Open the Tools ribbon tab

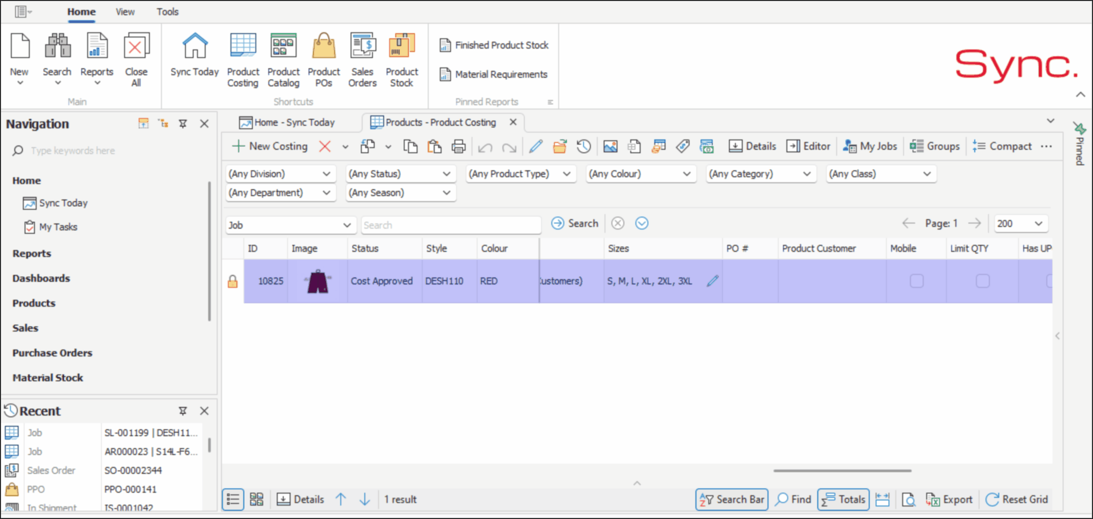[x=168, y=11]
